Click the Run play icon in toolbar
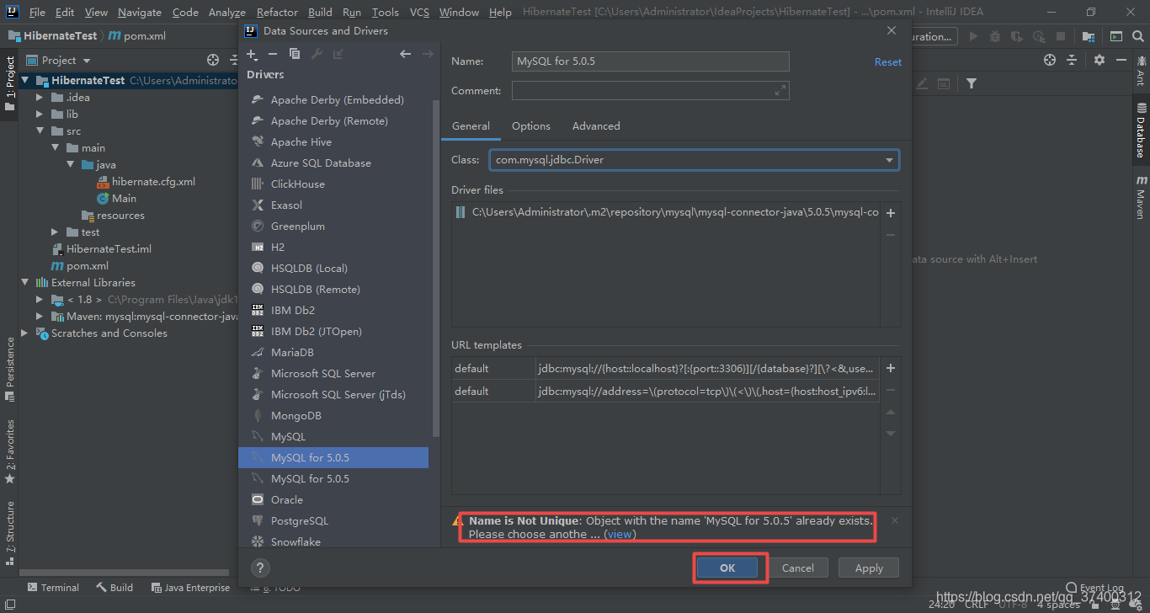The width and height of the screenshot is (1150, 613). point(974,36)
